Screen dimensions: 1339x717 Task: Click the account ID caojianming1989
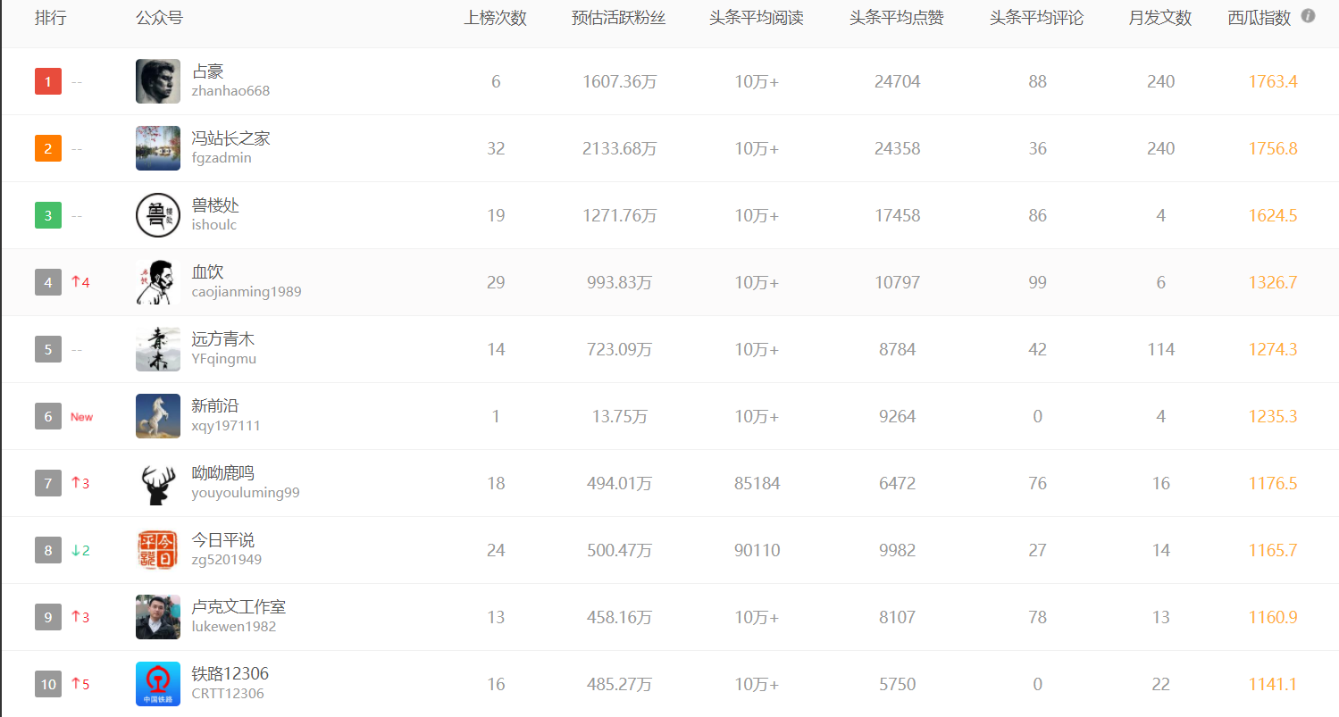pyautogui.click(x=247, y=292)
